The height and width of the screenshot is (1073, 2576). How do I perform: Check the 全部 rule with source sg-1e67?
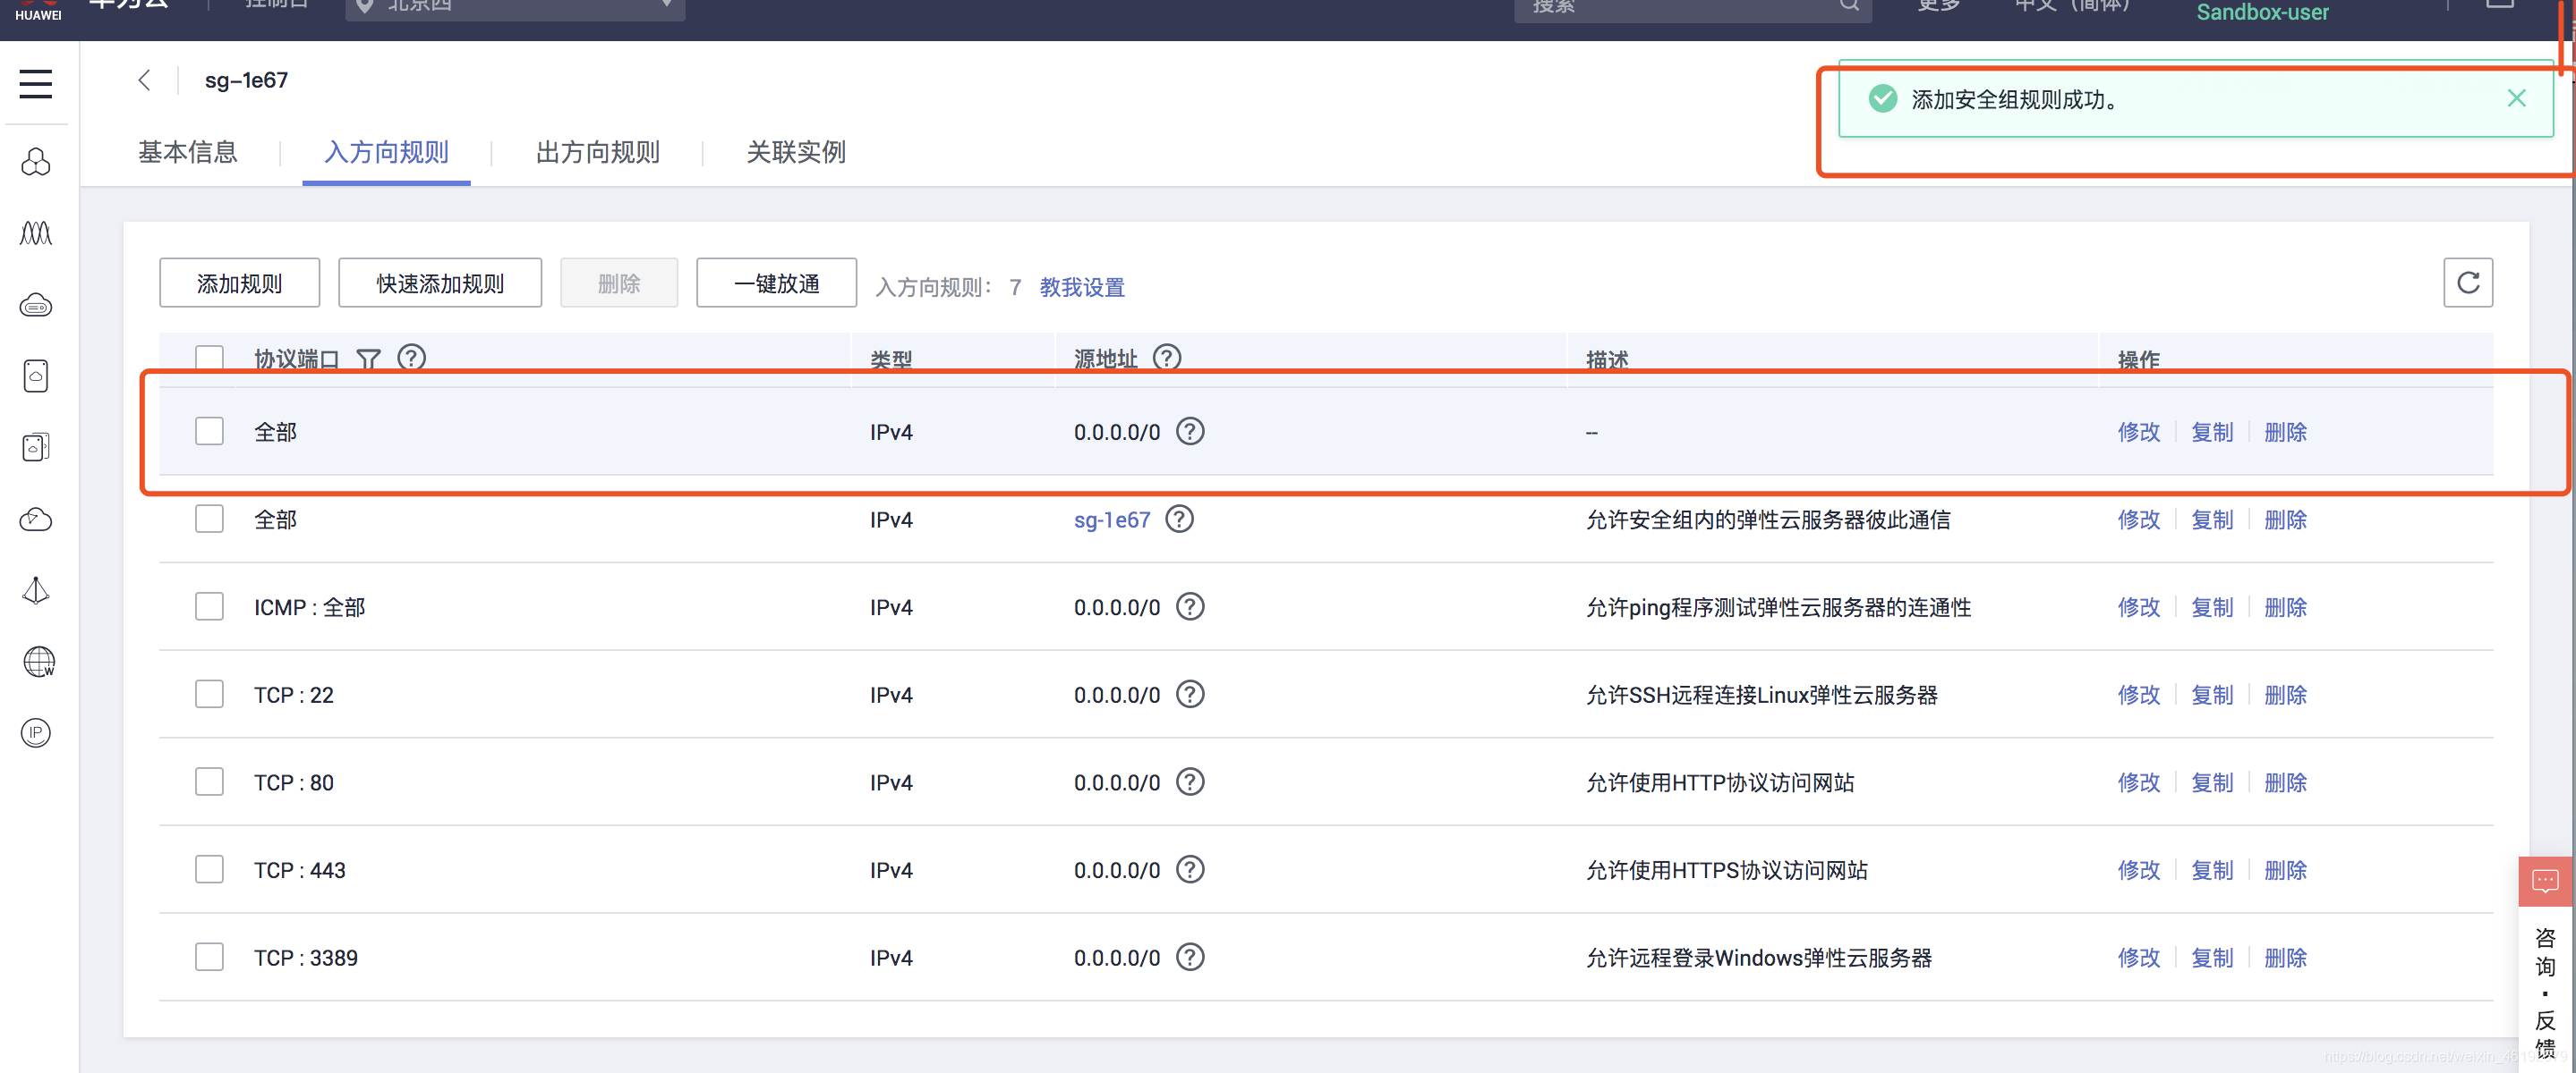point(209,519)
